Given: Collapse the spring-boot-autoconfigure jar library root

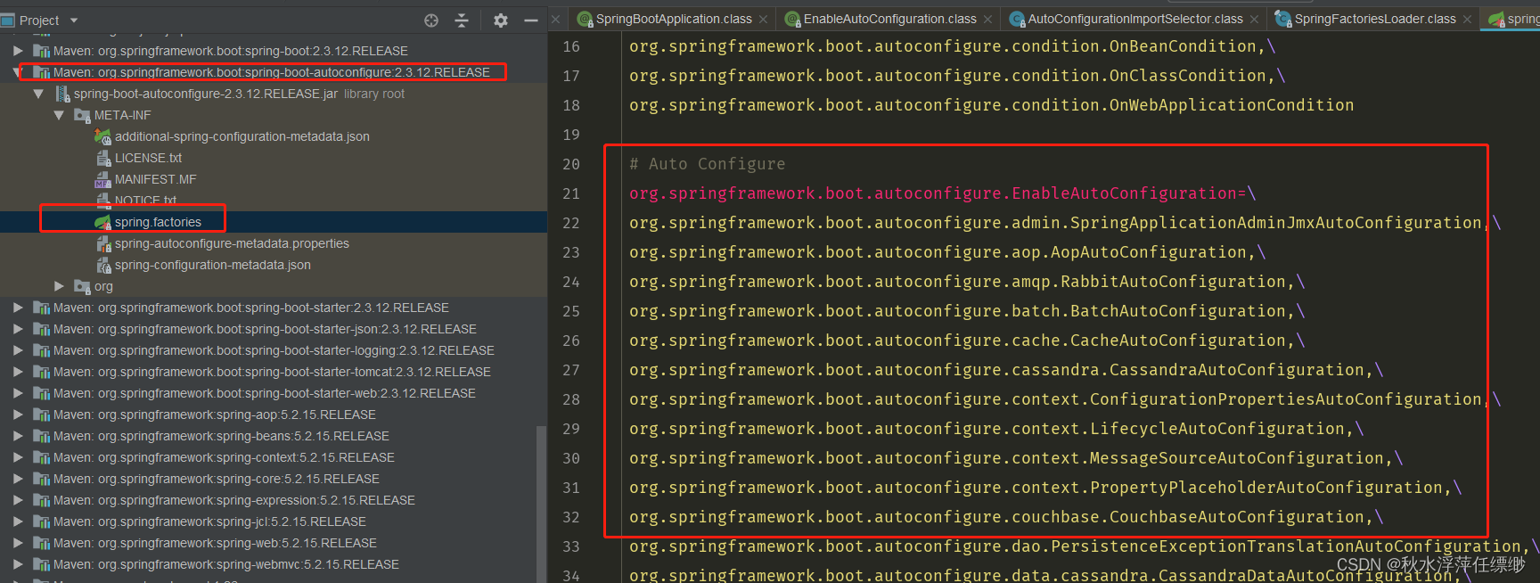Looking at the screenshot, I should pos(38,94).
